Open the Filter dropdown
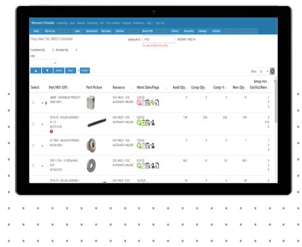The width and height of the screenshot is (302, 247). [43, 63]
